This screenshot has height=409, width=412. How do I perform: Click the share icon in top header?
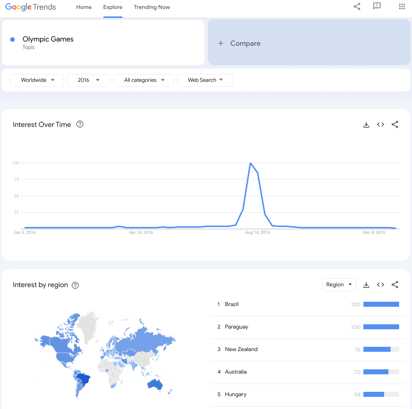point(357,6)
